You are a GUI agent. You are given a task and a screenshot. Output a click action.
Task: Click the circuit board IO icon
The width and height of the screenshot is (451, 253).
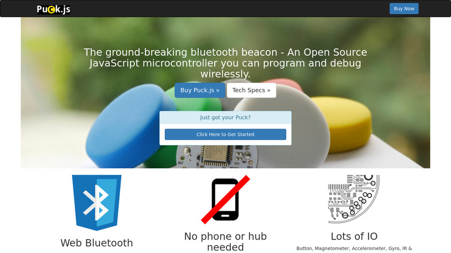click(354, 199)
